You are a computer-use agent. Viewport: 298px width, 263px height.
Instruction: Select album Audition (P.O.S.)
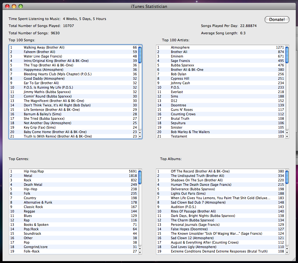(x=221, y=207)
